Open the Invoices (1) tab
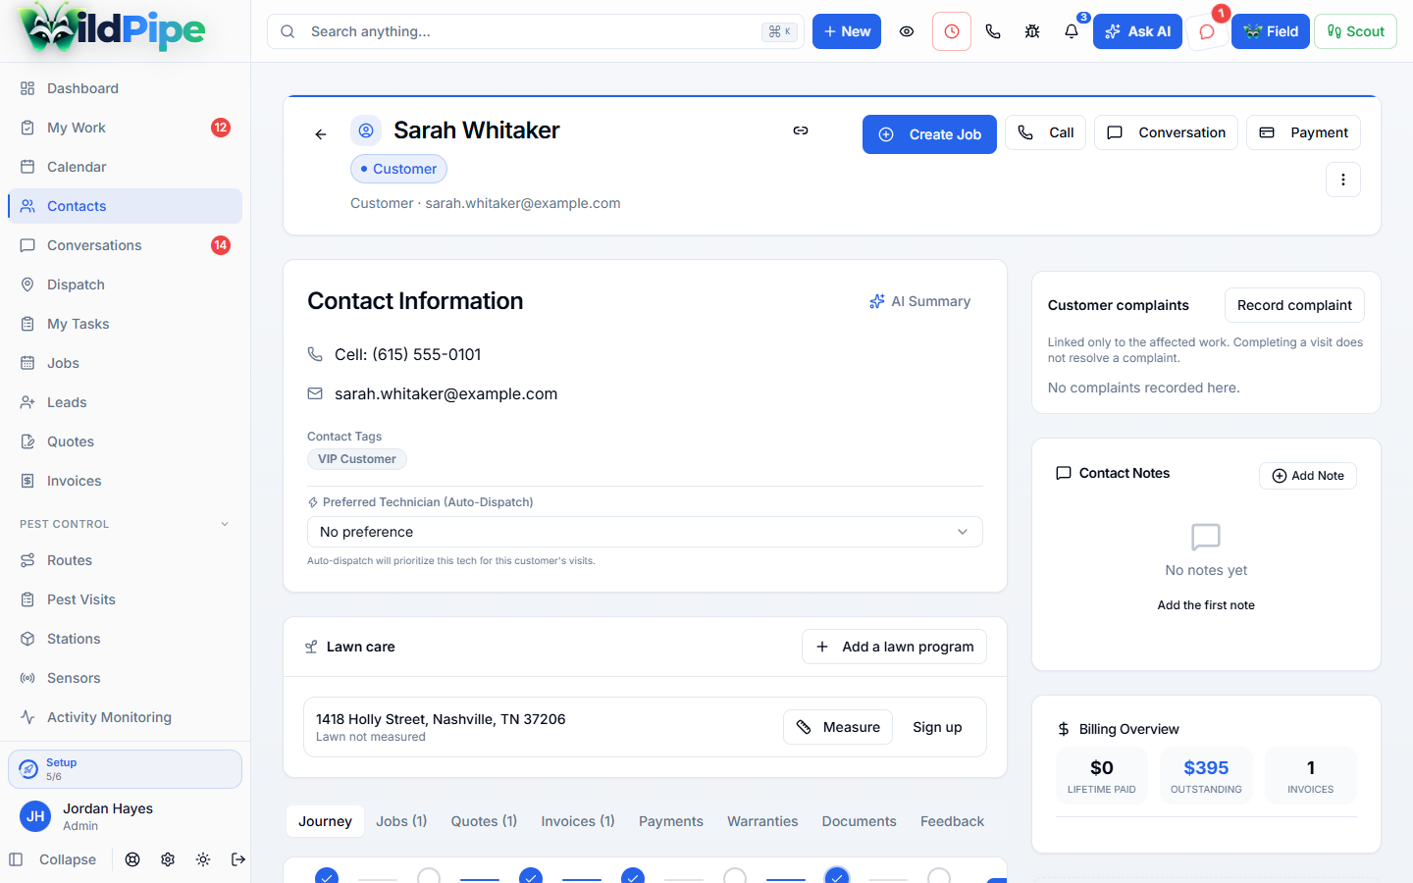The height and width of the screenshot is (883, 1413). click(x=578, y=821)
